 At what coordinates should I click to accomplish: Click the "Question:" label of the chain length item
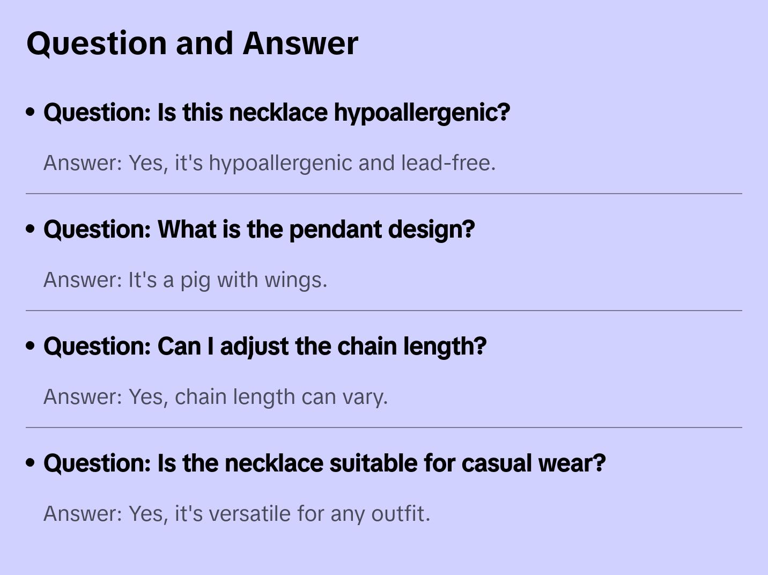97,347
